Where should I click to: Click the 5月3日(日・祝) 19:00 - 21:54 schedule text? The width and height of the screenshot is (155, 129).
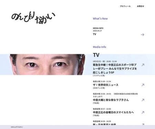tap(105, 61)
